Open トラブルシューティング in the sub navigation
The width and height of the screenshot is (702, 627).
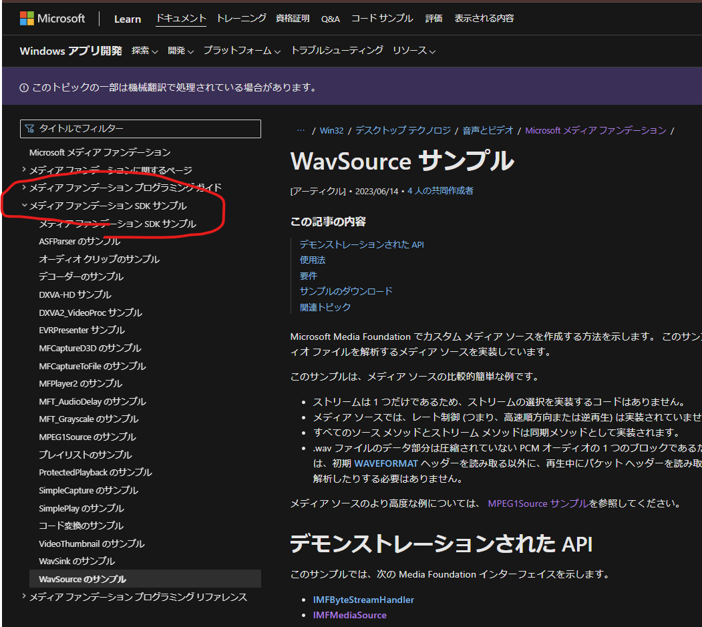[337, 50]
